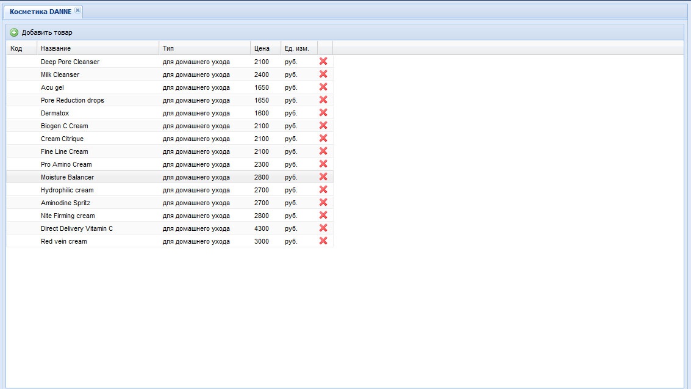This screenshot has width=691, height=389.
Task: Delete the Red vein cream row
Action: (323, 241)
